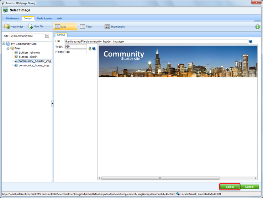The height and width of the screenshot is (198, 263).
Task: Collapse the Files folder node
Action: click(x=8, y=48)
